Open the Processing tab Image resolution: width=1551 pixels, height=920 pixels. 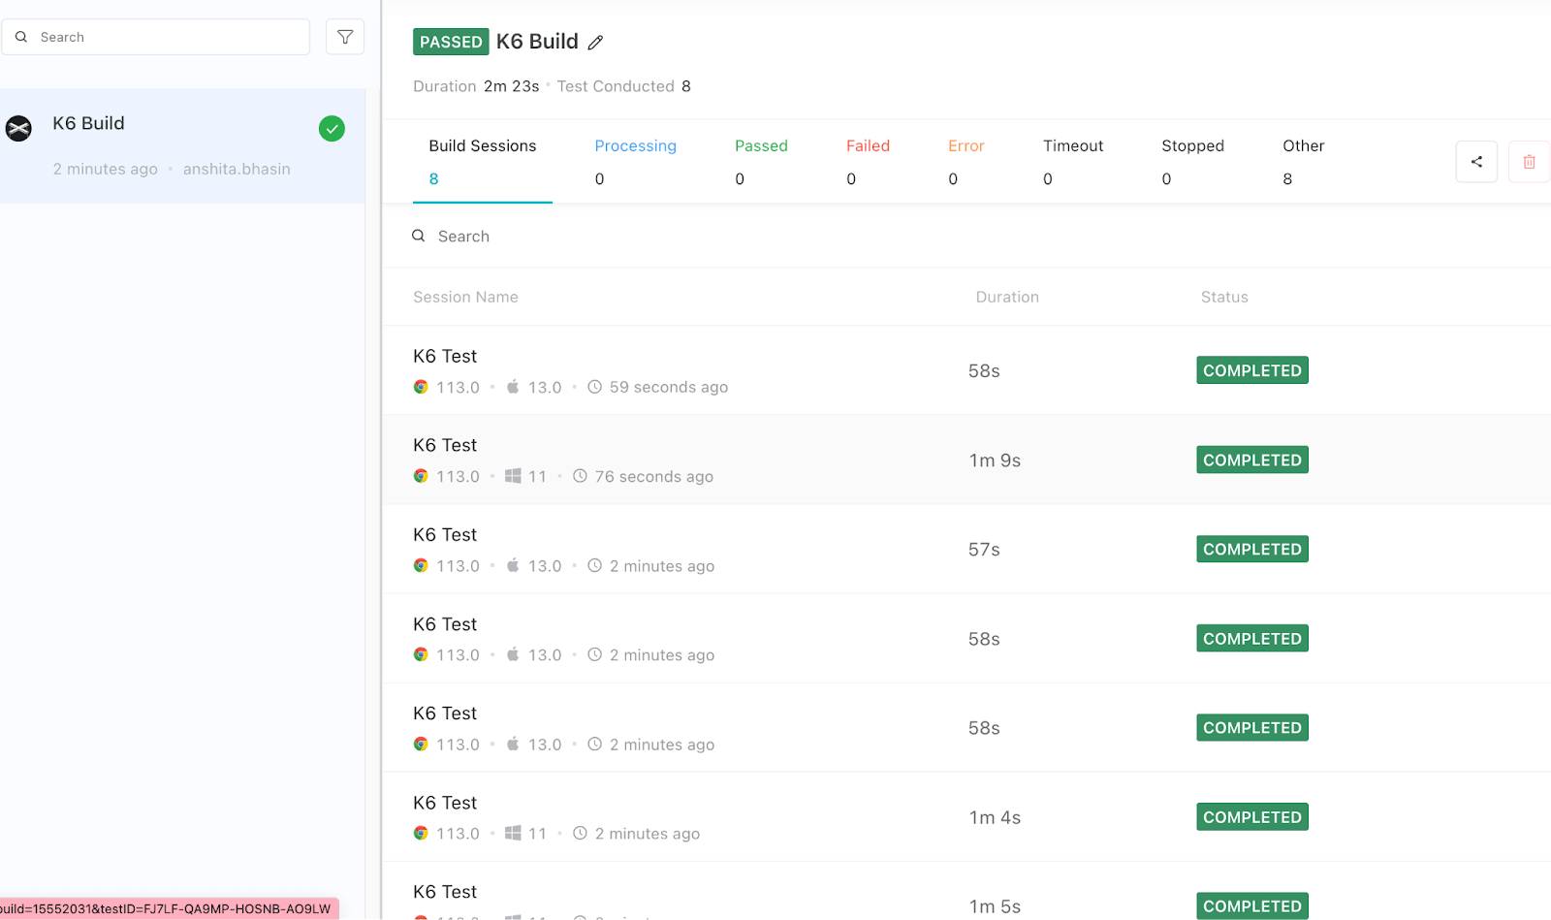[x=636, y=162]
